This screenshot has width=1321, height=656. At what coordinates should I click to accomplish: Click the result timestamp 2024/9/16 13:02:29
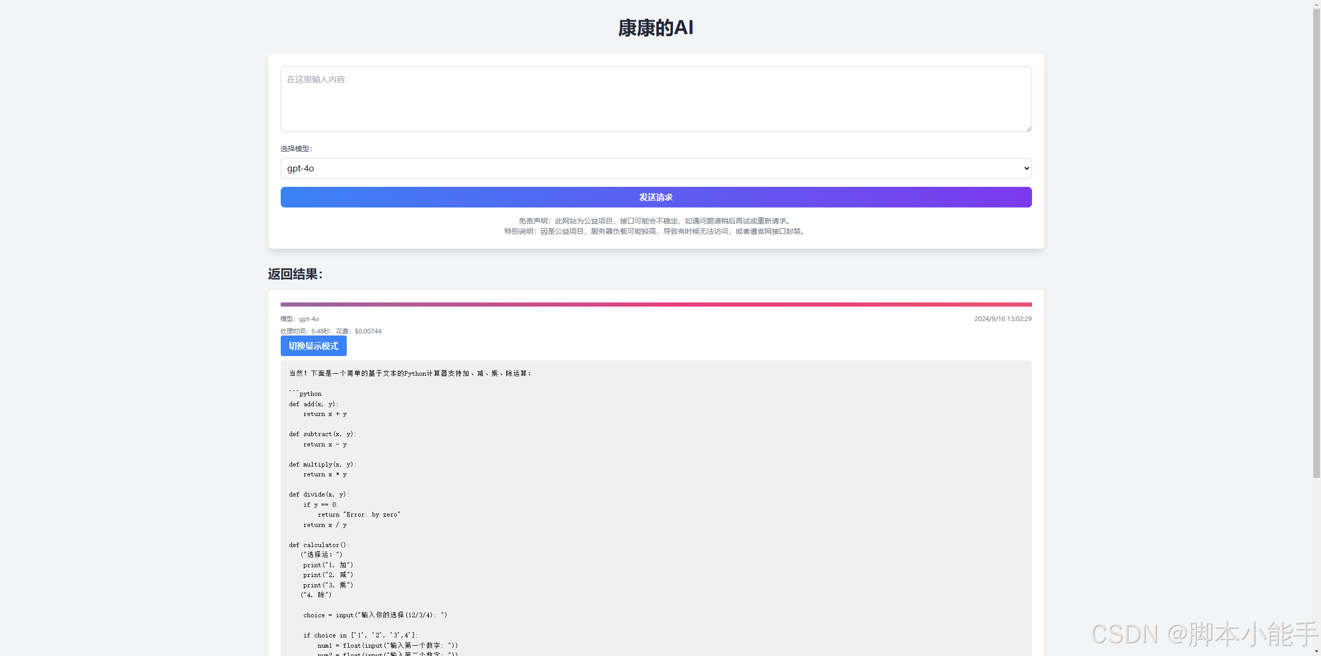point(1002,319)
